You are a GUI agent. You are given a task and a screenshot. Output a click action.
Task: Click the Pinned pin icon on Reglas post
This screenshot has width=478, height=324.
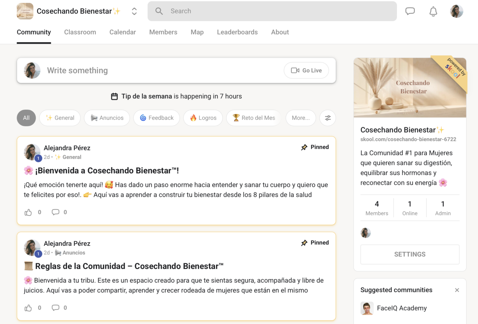[x=304, y=243]
